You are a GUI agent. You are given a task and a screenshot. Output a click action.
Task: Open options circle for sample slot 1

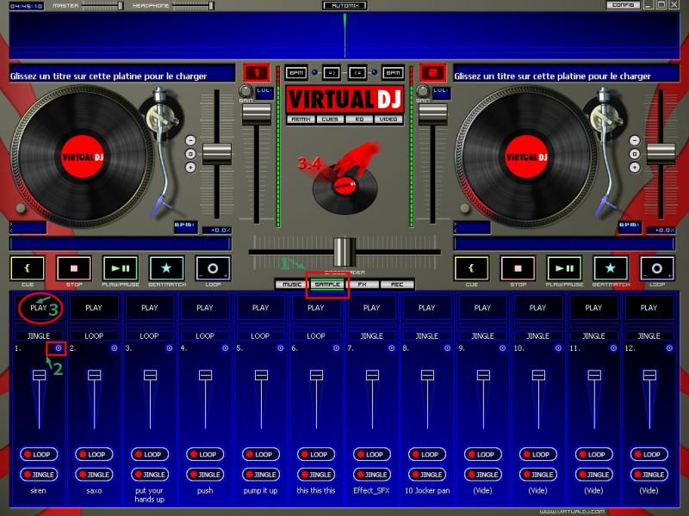59,348
